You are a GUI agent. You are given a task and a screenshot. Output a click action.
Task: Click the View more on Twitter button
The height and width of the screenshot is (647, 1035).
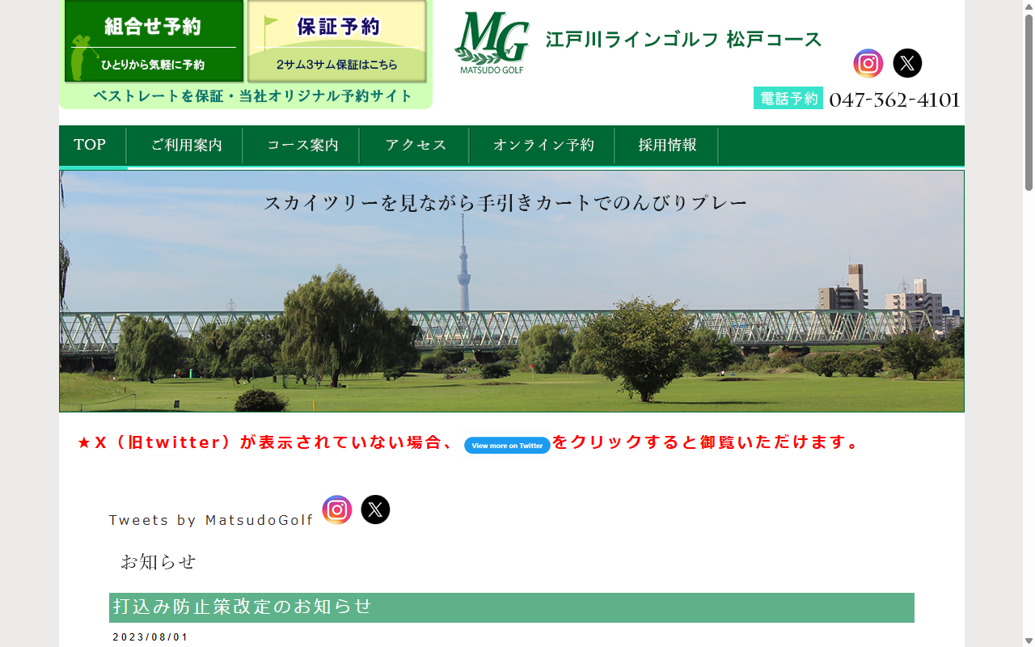[507, 446]
